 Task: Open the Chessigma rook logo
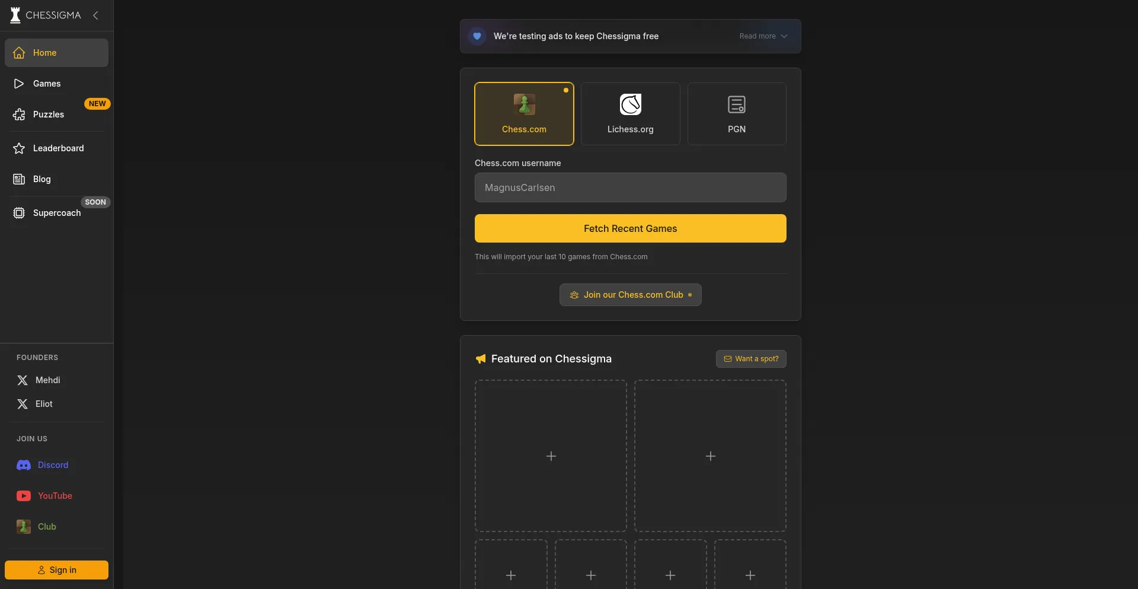pyautogui.click(x=16, y=15)
